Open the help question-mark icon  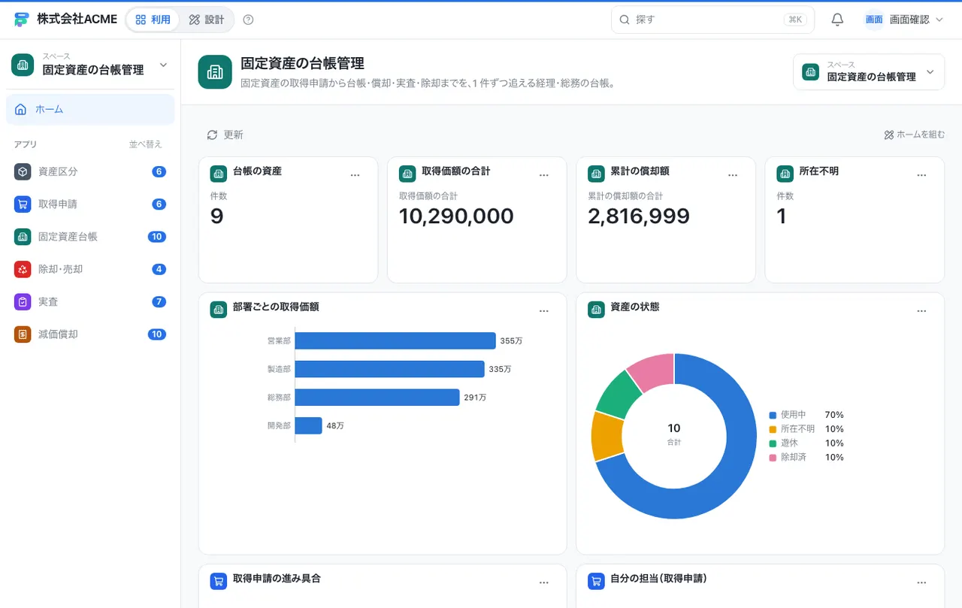pos(249,20)
